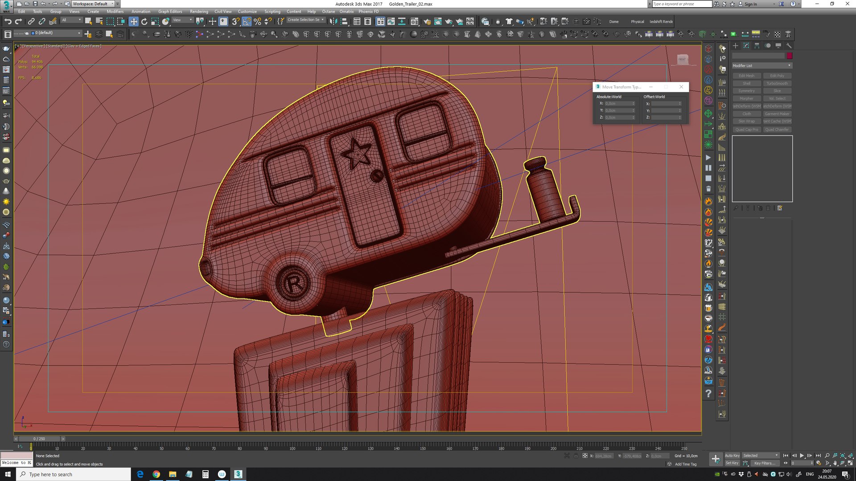The height and width of the screenshot is (481, 856).
Task: Toggle Spinner Snap button
Action: [x=268, y=21]
